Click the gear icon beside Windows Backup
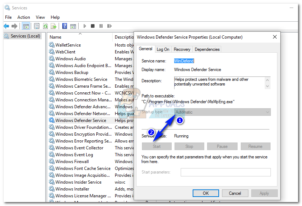302x206 pixels. pos(52,72)
